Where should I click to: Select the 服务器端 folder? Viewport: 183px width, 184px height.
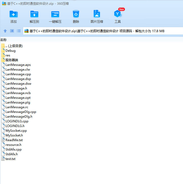click(10, 60)
